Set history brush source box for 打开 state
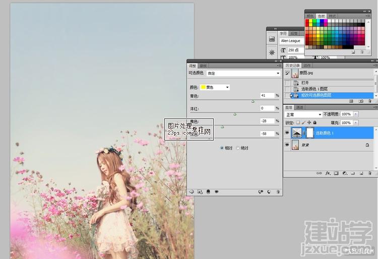The image size is (378, 259). coord(287,83)
